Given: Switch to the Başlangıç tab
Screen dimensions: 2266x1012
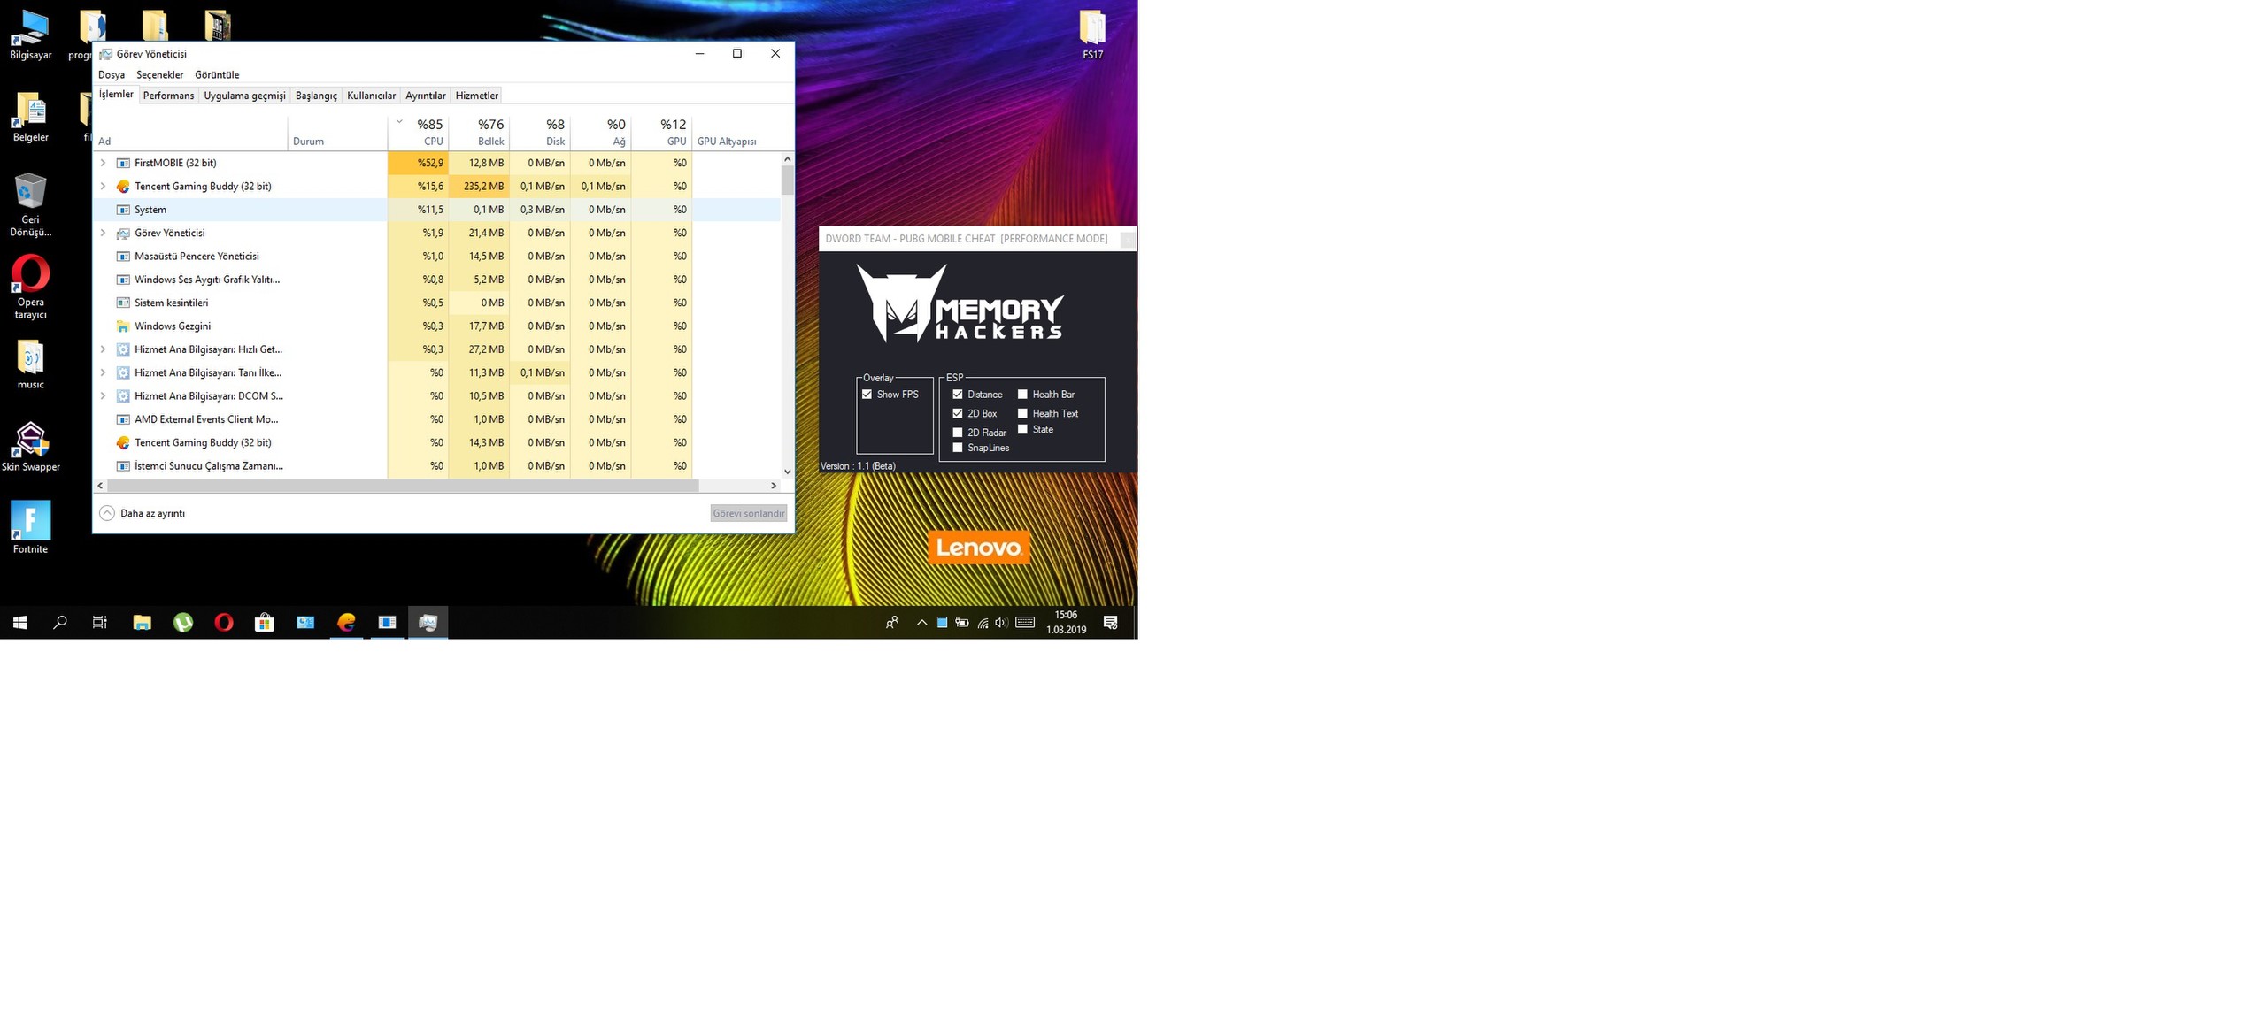Looking at the screenshot, I should (316, 96).
